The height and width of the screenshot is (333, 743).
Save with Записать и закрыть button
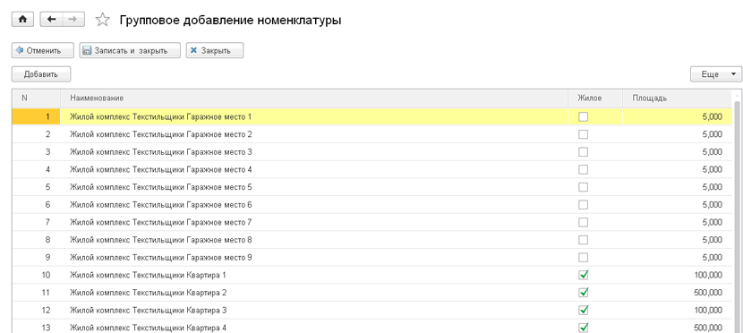[130, 51]
